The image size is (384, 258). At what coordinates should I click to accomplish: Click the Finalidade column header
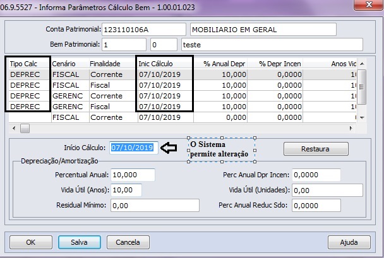click(x=114, y=64)
